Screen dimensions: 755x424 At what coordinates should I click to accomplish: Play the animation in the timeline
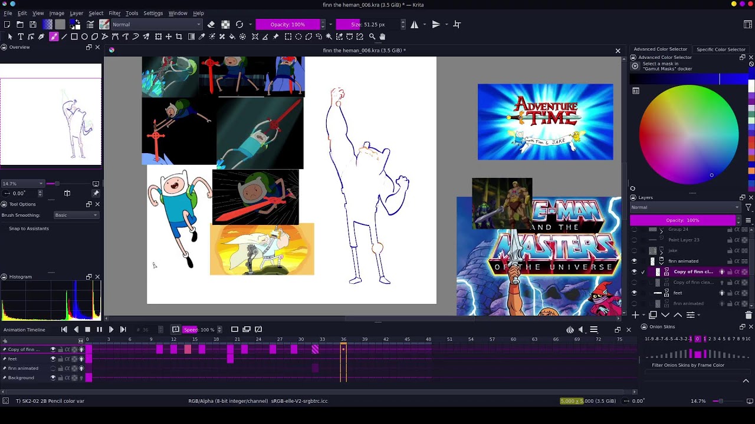pyautogui.click(x=111, y=329)
